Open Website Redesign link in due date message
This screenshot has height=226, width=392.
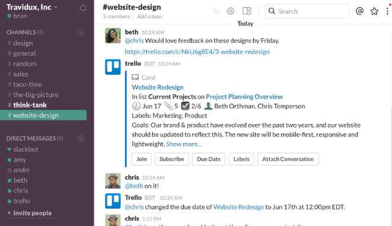tap(238, 207)
